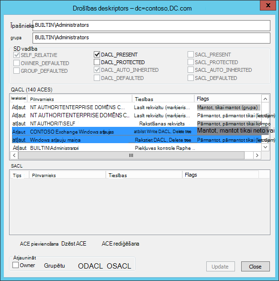Close the dialog with the X button

tap(268, 5)
